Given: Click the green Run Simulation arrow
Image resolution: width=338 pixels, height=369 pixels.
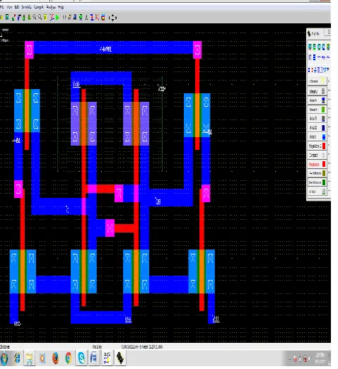Looking at the screenshot, I should coord(57,18).
